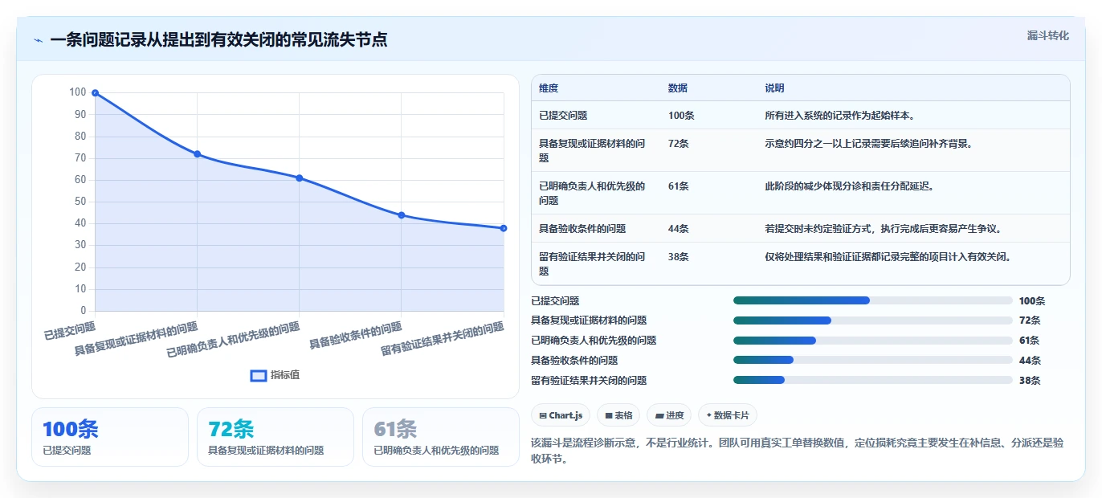Click the 61条 data card

pos(441,437)
